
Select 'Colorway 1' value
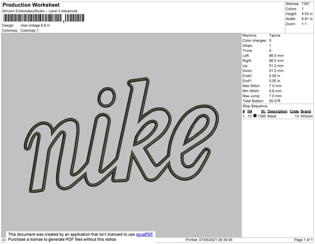coord(29,30)
